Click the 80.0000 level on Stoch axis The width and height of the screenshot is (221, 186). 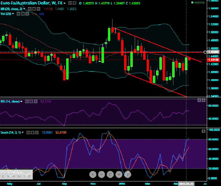tap(213, 139)
